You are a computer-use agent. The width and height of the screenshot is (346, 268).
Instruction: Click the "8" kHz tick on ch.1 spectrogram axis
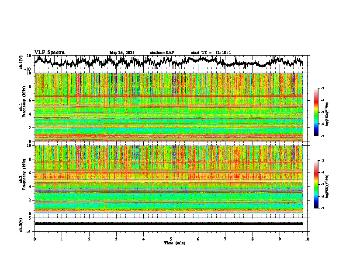click(x=30, y=87)
